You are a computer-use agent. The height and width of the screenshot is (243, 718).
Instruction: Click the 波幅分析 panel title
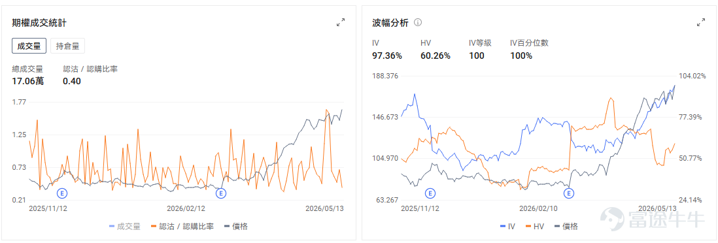[x=390, y=22]
